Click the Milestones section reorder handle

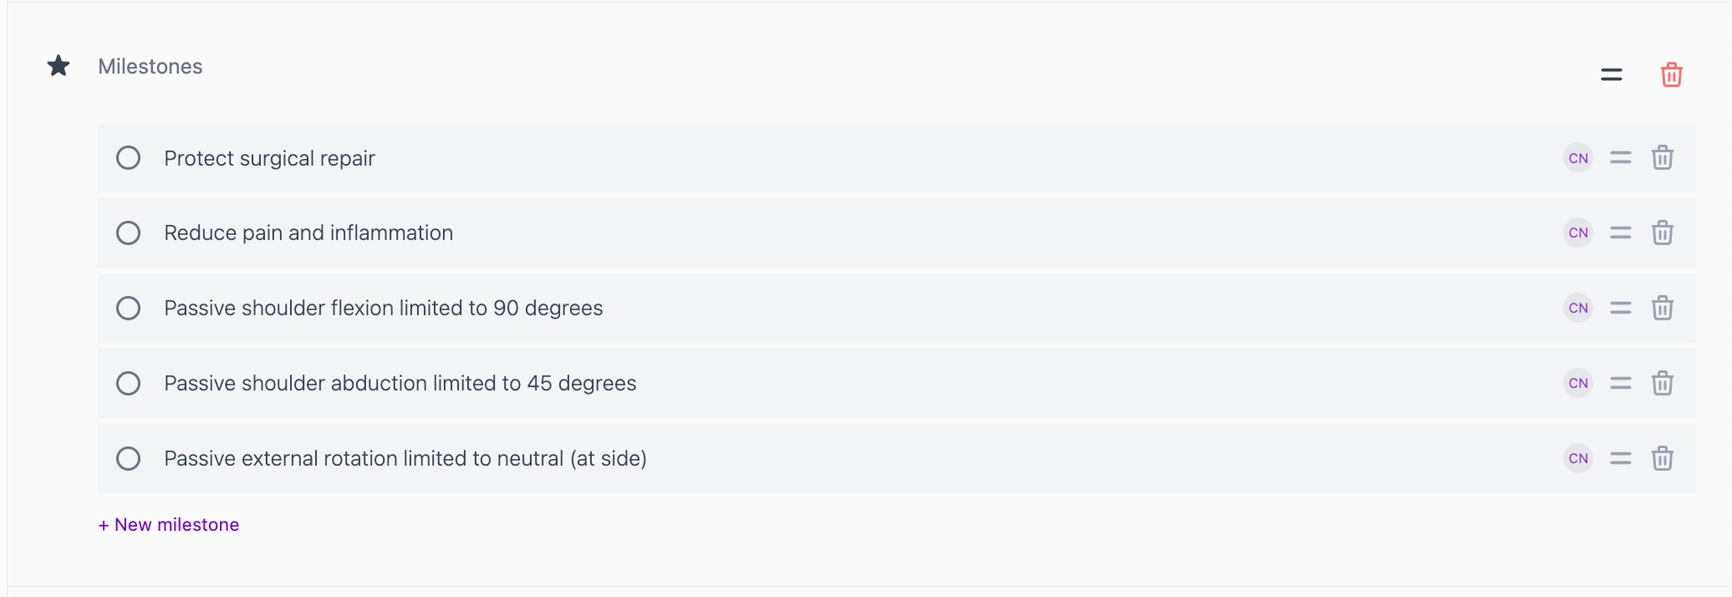point(1611,74)
